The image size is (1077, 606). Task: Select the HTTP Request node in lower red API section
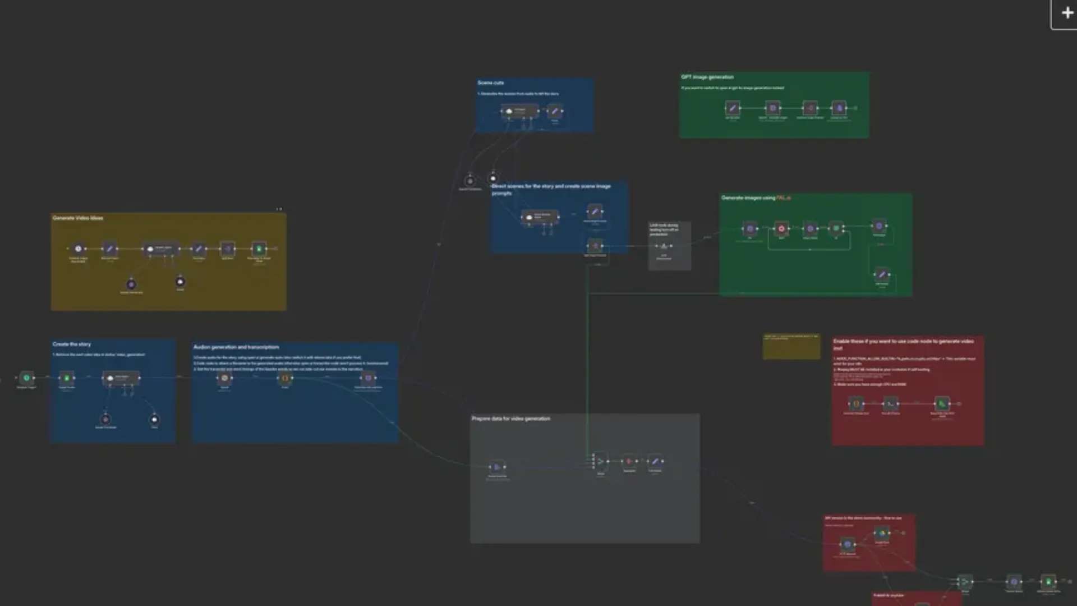point(847,544)
